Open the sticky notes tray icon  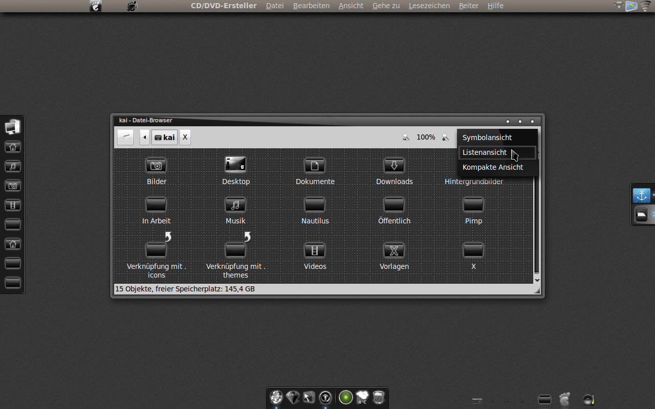click(632, 6)
